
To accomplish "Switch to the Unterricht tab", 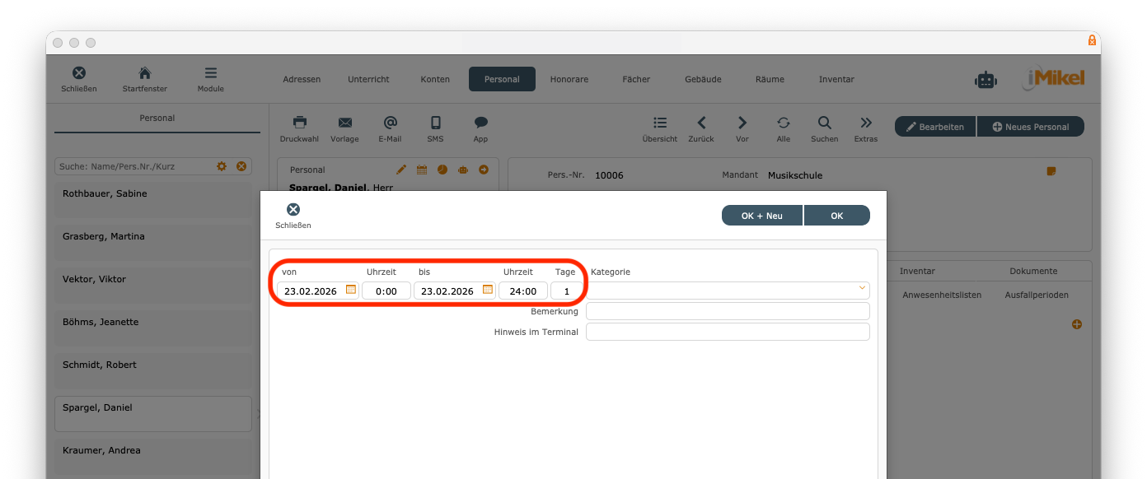I will [368, 79].
